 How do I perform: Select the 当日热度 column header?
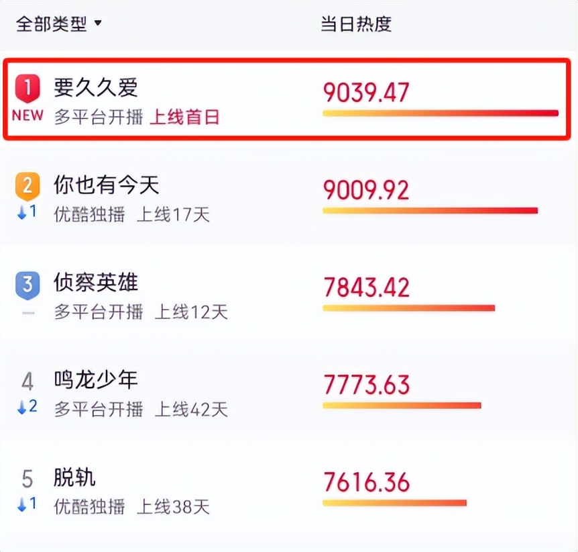(x=356, y=24)
